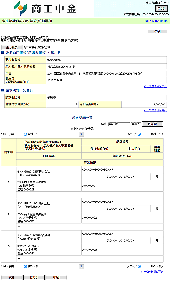Click 請求明細一覧合計 section heading
The width and height of the screenshot is (170, 283).
pos(19,90)
